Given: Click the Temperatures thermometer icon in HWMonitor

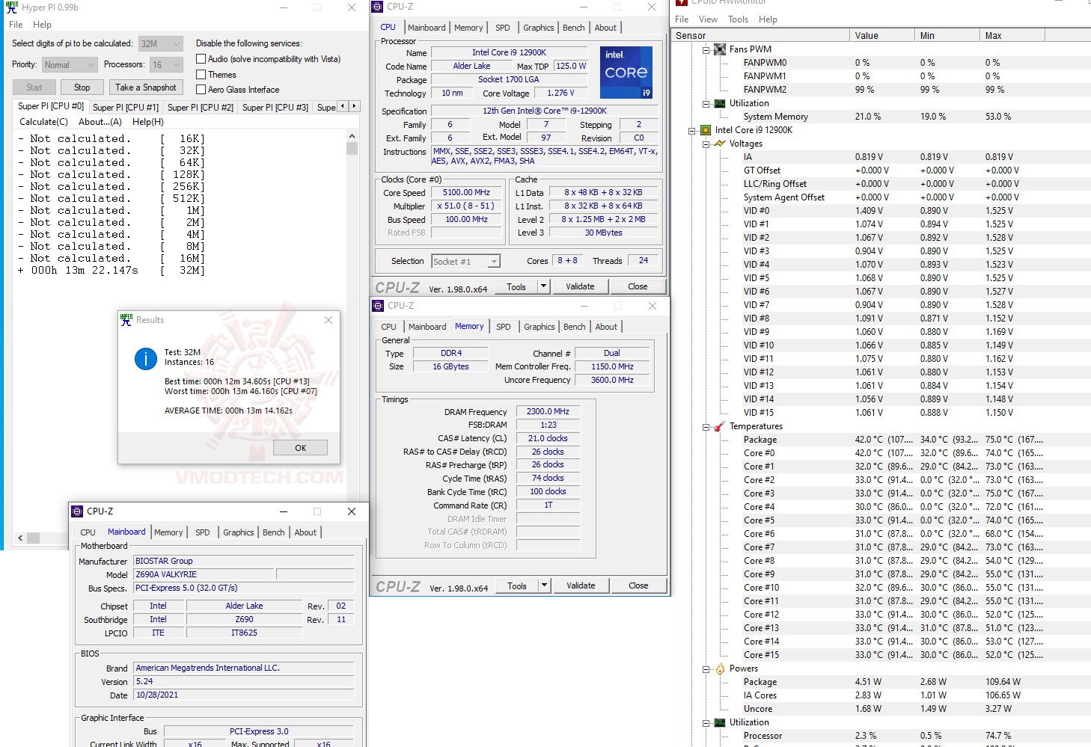Looking at the screenshot, I should coord(720,426).
